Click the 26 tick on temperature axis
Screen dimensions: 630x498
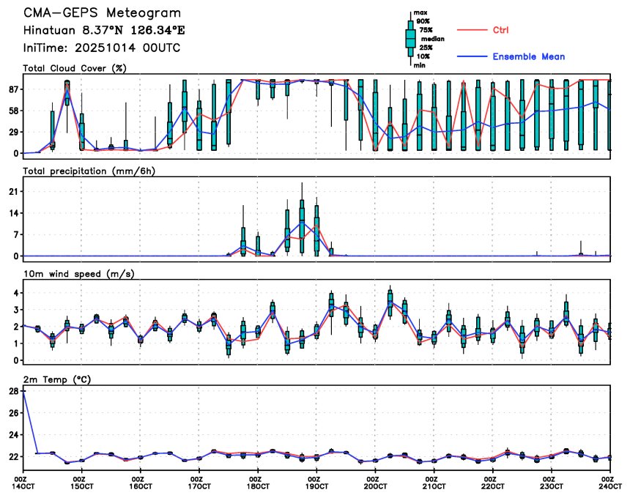tap(13, 413)
